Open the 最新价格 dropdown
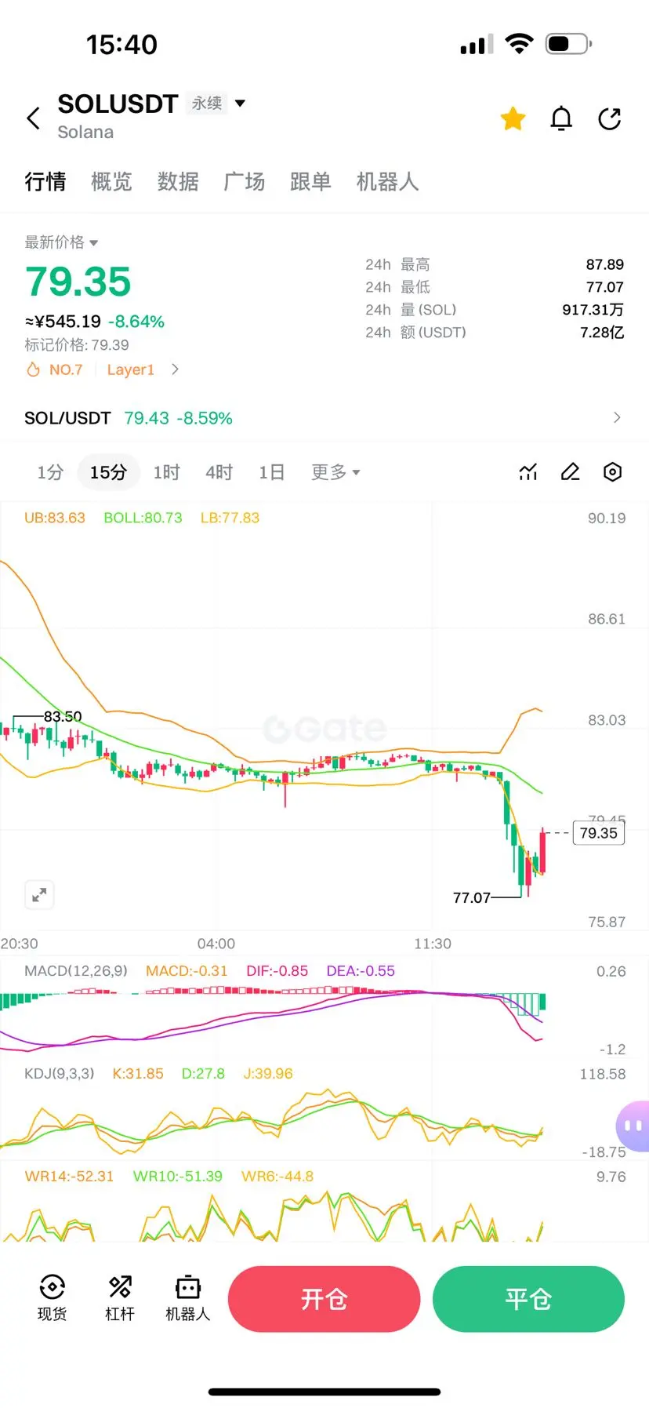649x1408 pixels. click(x=61, y=242)
